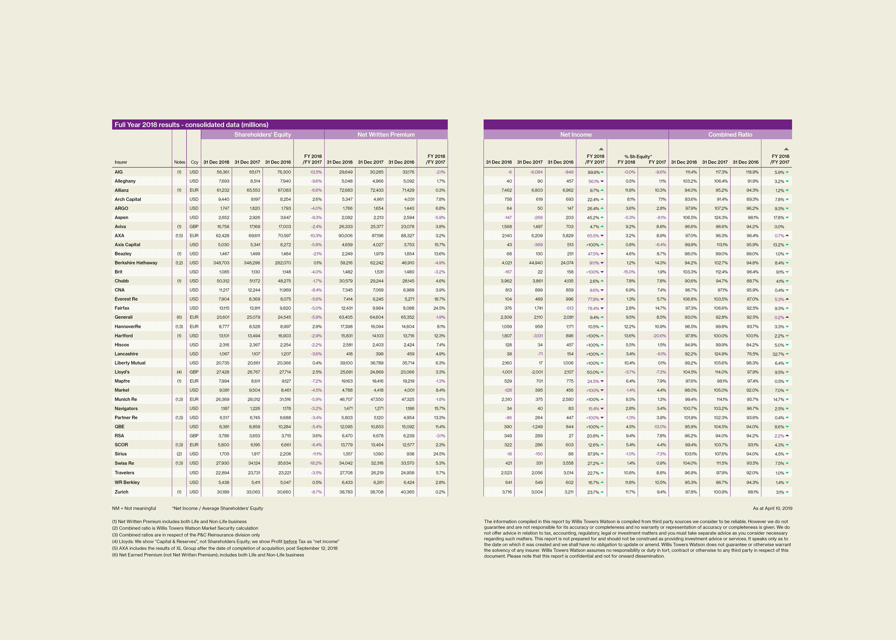Click the 'Full Year 2018 results - consolidated data (millions)' title
The image size is (896, 640).
pos(191,125)
